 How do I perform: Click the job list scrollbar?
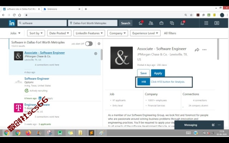(102, 55)
